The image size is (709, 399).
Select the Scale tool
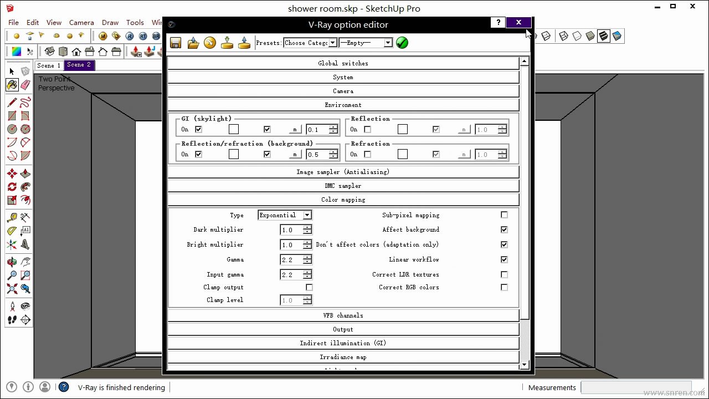point(12,200)
